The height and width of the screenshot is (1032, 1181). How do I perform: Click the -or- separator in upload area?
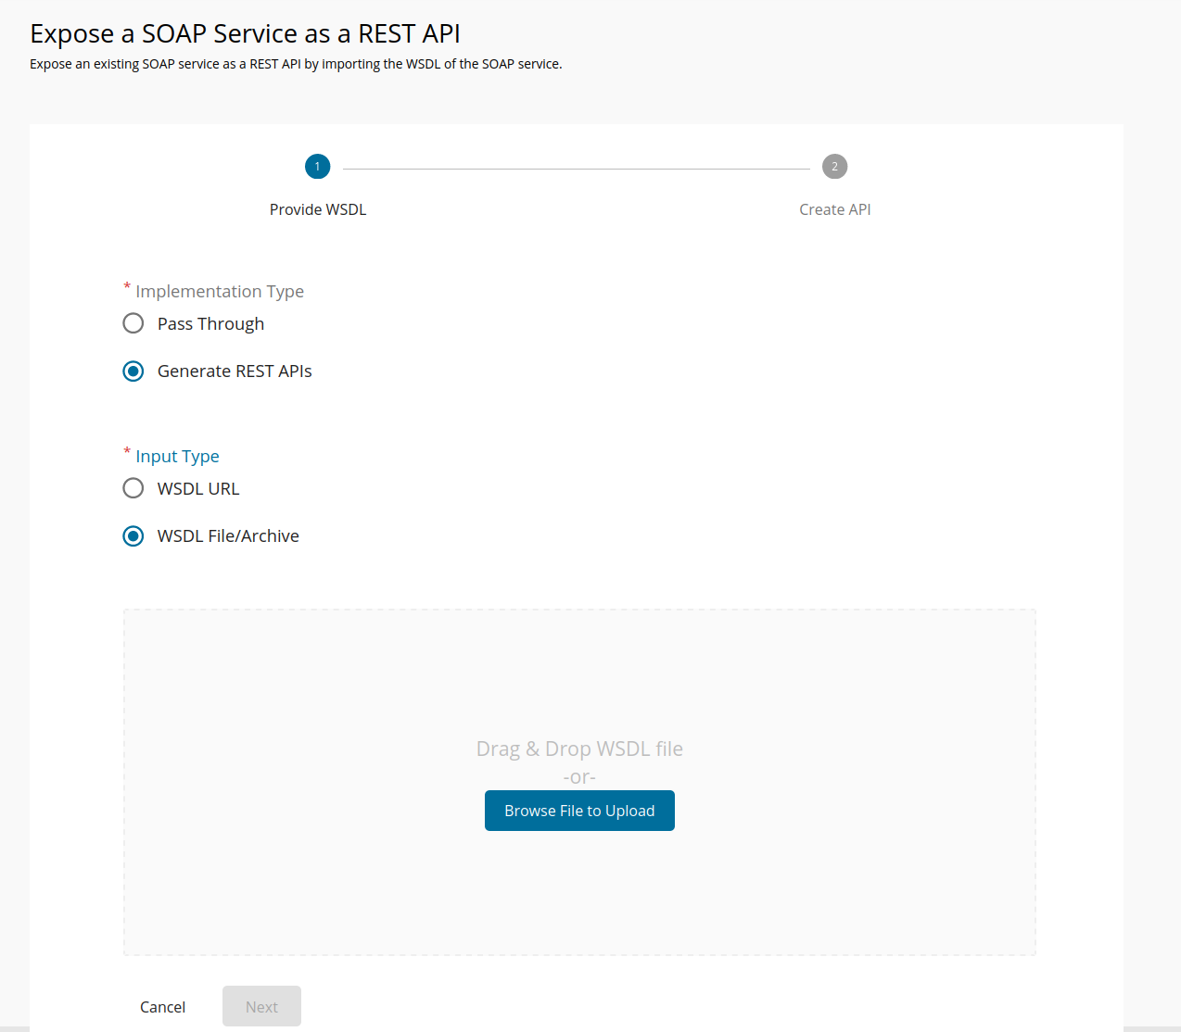pyautogui.click(x=578, y=777)
